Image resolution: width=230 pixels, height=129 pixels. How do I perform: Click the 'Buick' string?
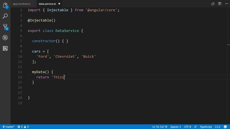click(x=88, y=57)
